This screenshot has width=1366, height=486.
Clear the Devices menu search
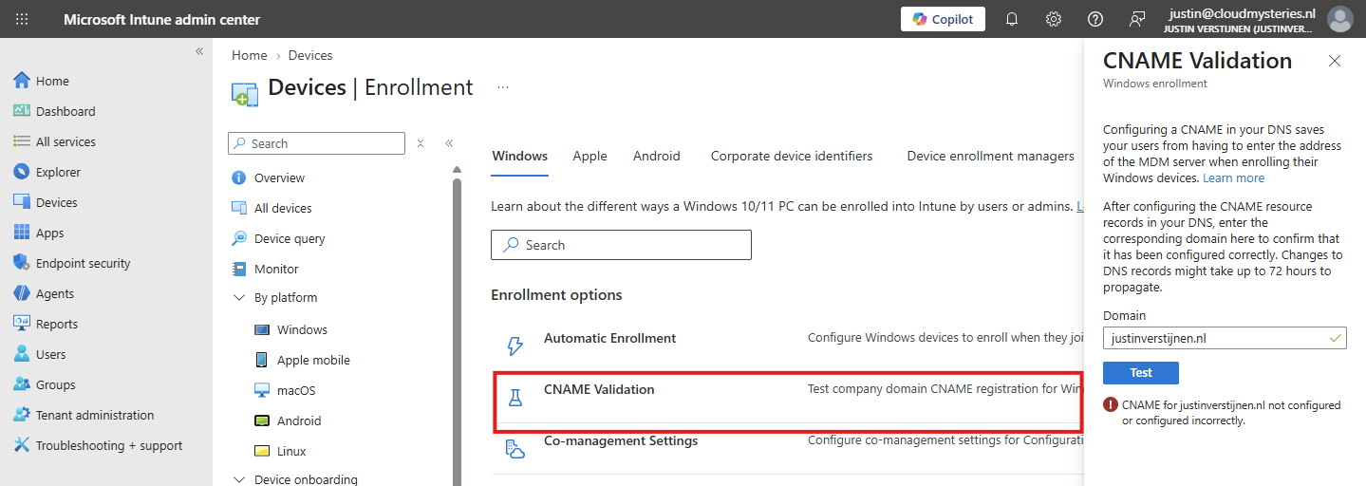point(421,143)
